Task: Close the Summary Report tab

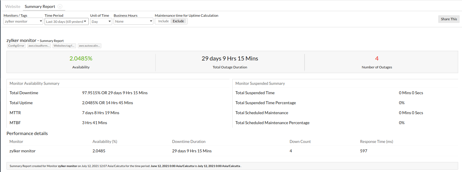Action: (60, 6)
